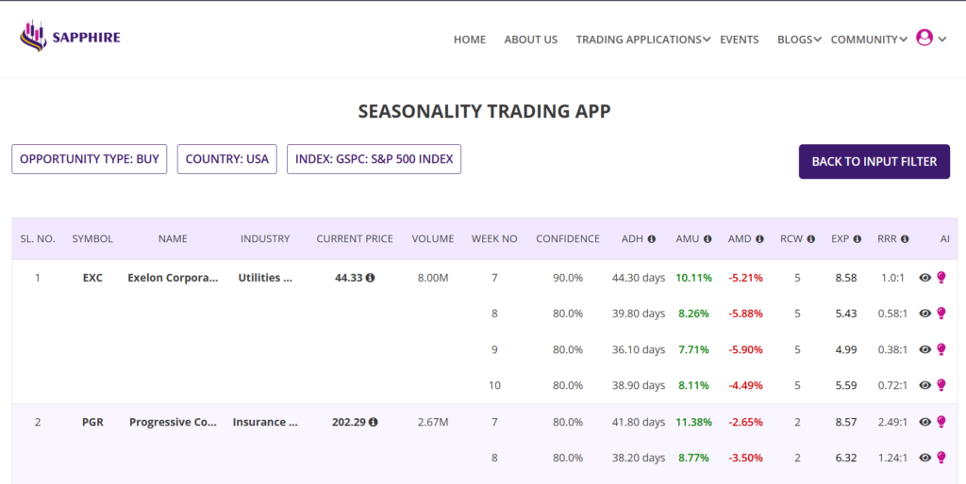Click info icon beside EXC price 44.33
966x484 pixels.
(371, 278)
